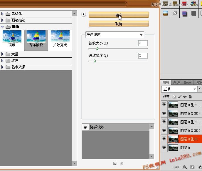
Task: Expand the 纹理 filter folder
Action: tap(2, 60)
